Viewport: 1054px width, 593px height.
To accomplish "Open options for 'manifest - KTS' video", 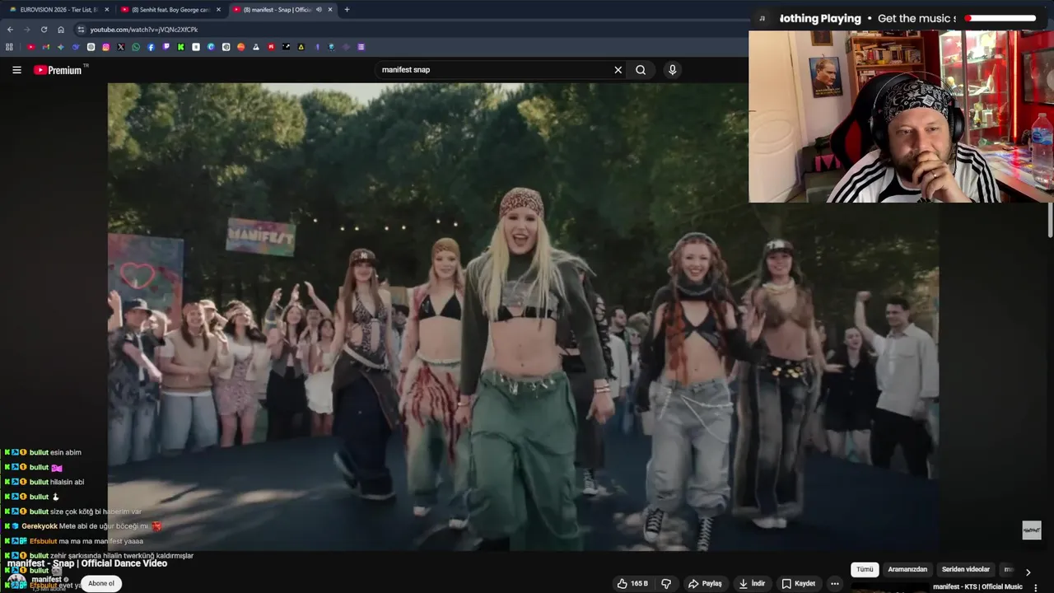I will 1035,587.
